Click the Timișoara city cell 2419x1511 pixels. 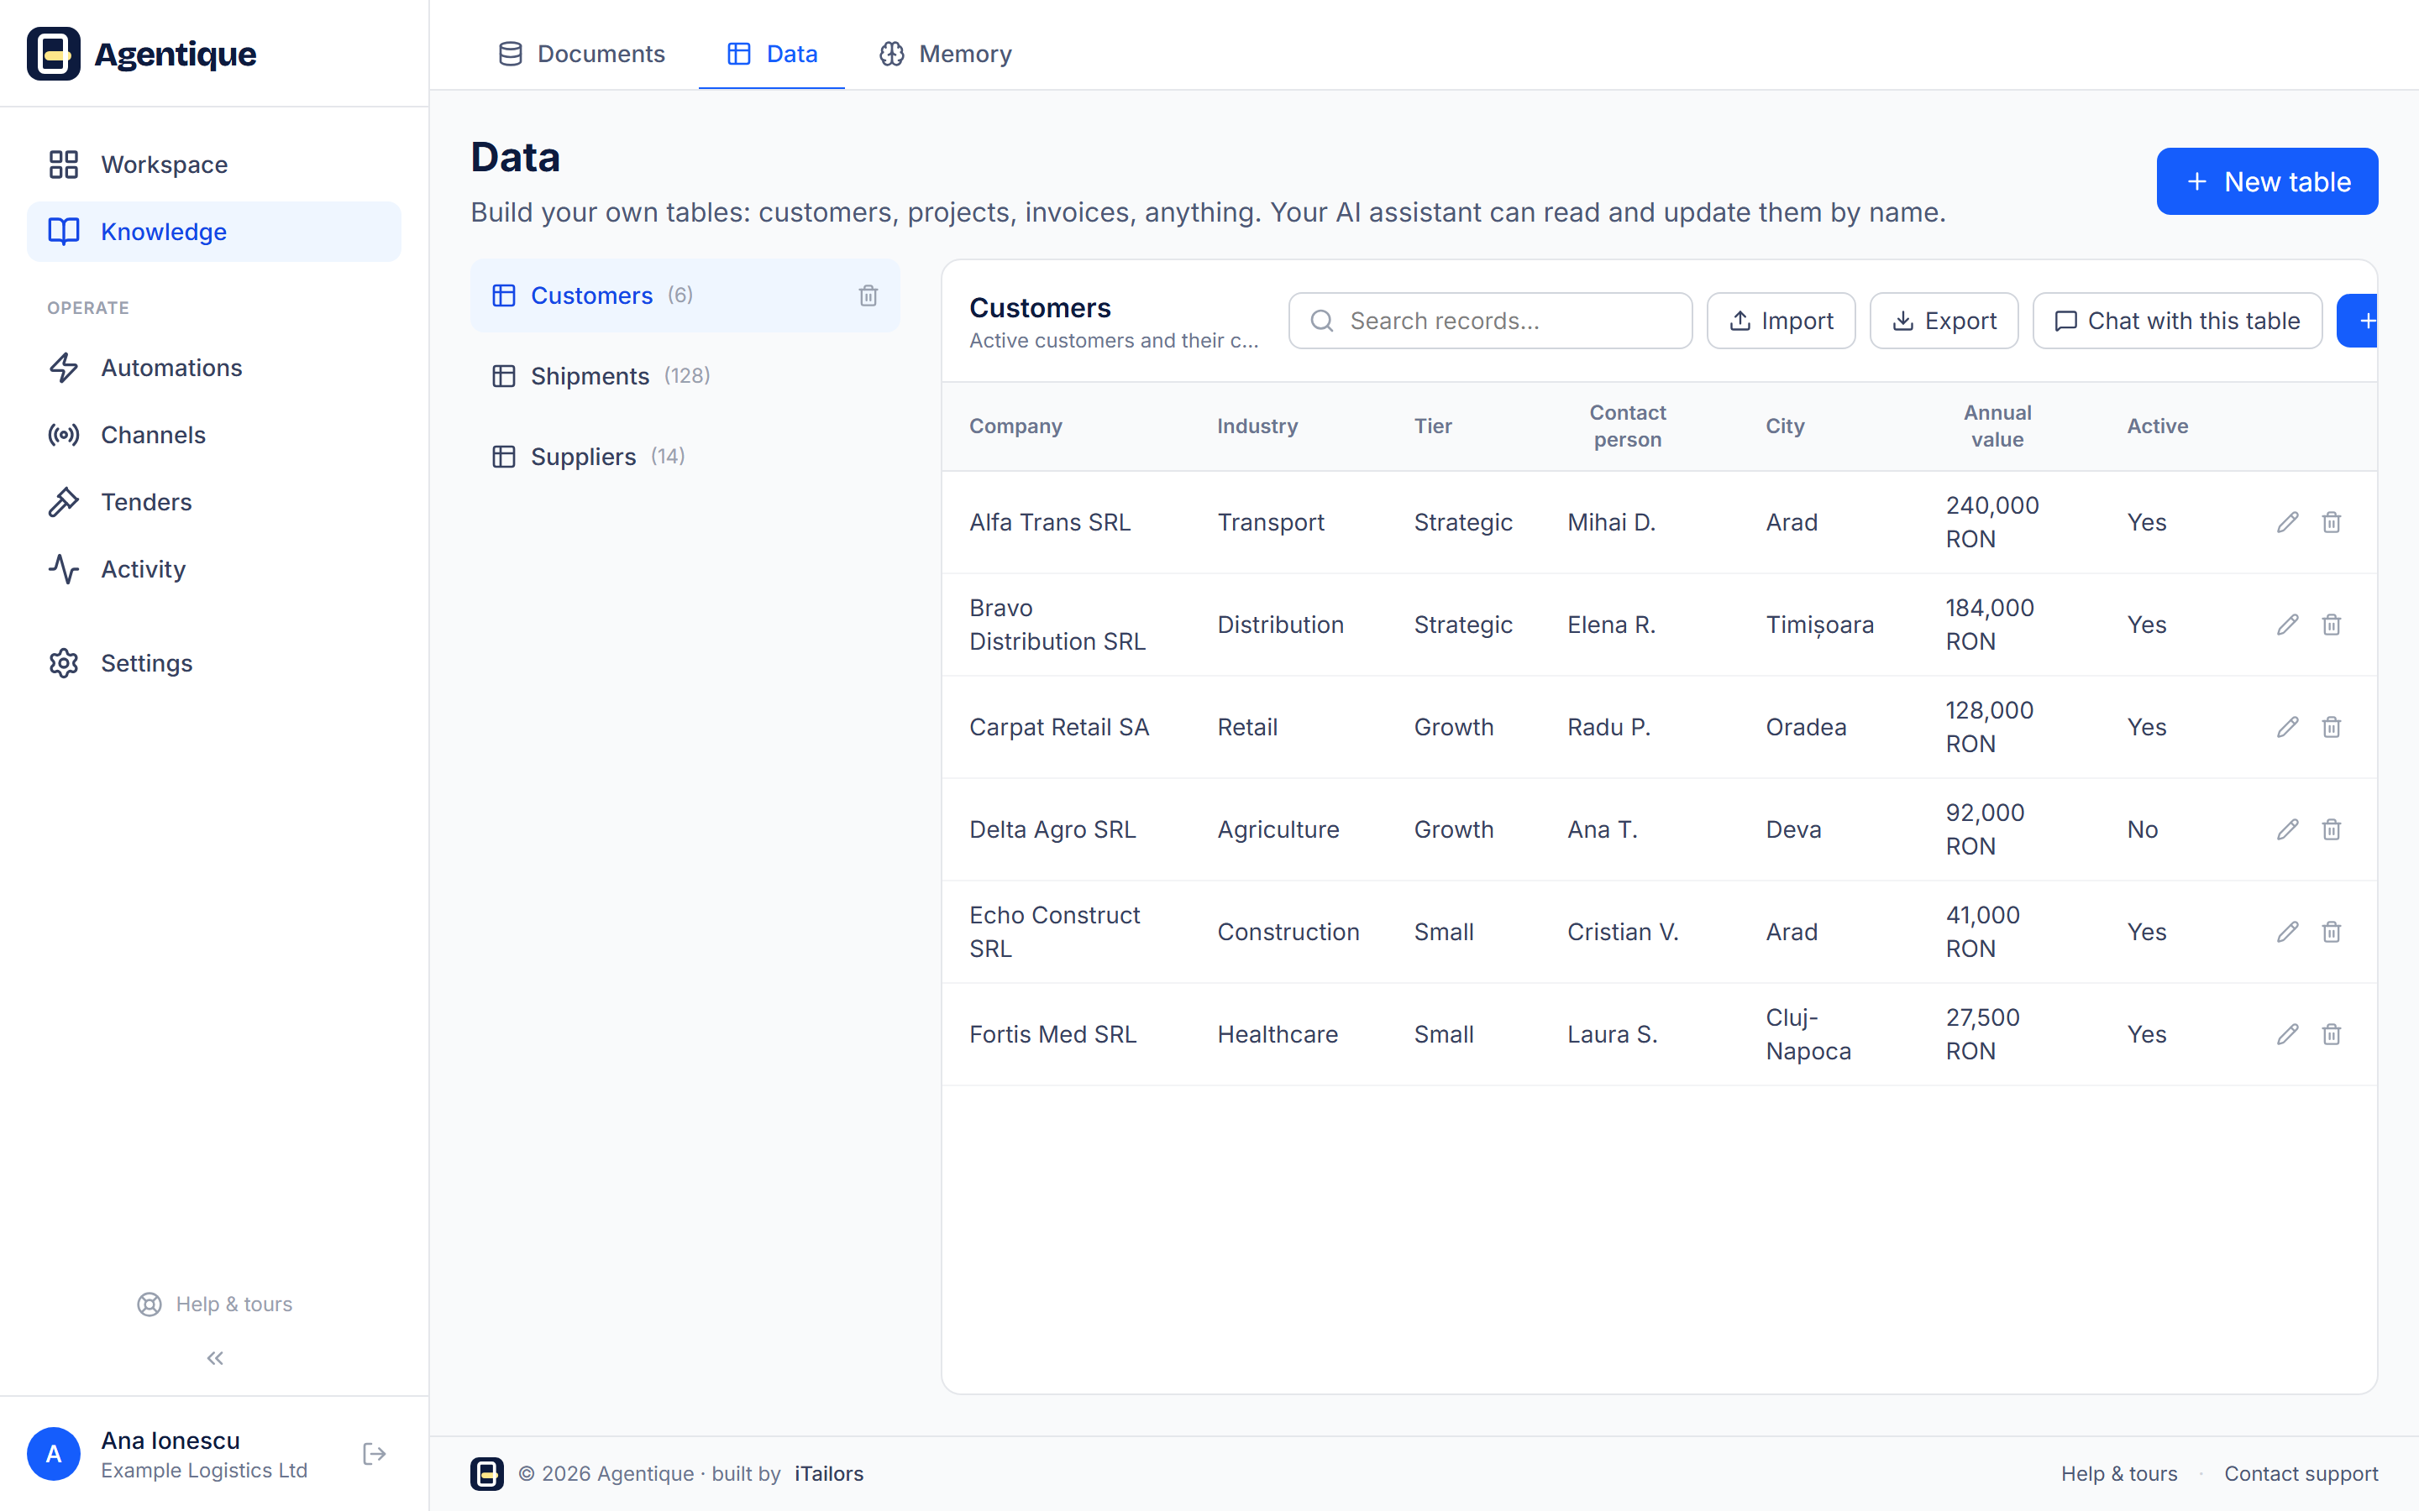coord(1819,625)
